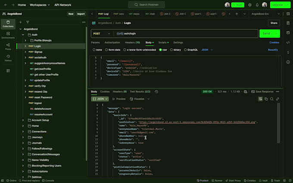Open the response Cookies tab
Screen dimensions: 293x183
tap(105, 91)
